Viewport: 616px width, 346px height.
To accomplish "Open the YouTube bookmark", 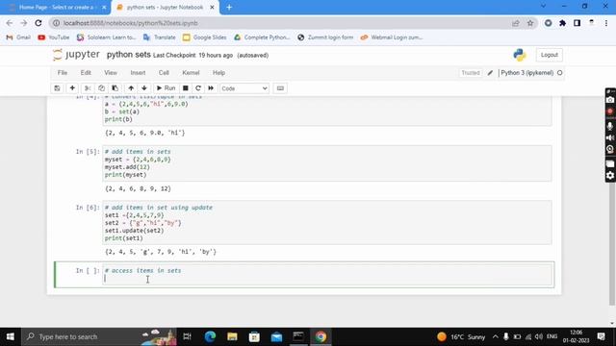I will tap(54, 37).
